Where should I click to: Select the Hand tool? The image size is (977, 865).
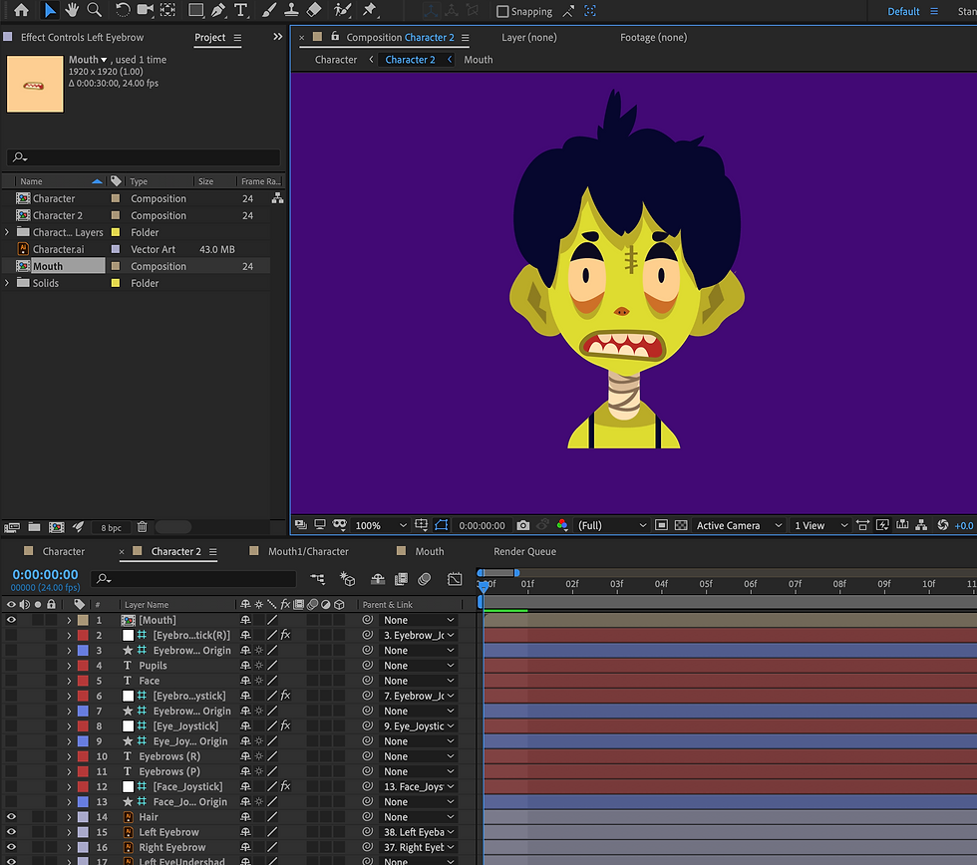click(x=72, y=10)
